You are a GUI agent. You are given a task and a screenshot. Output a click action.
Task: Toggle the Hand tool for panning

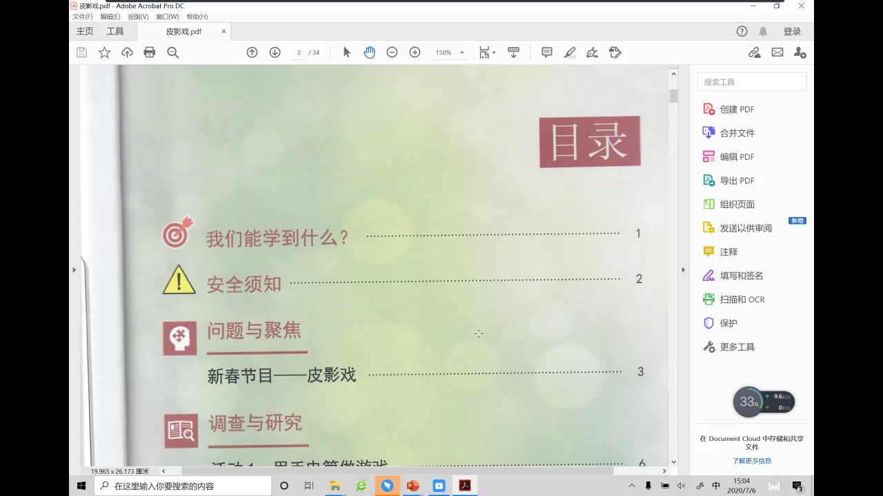370,52
